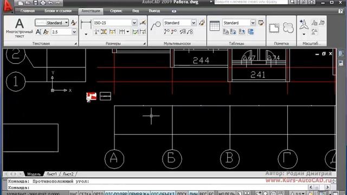Click the Redo arrow icon
Image resolution: width=347 pixels, height=195 pixels.
[x=58, y=3]
